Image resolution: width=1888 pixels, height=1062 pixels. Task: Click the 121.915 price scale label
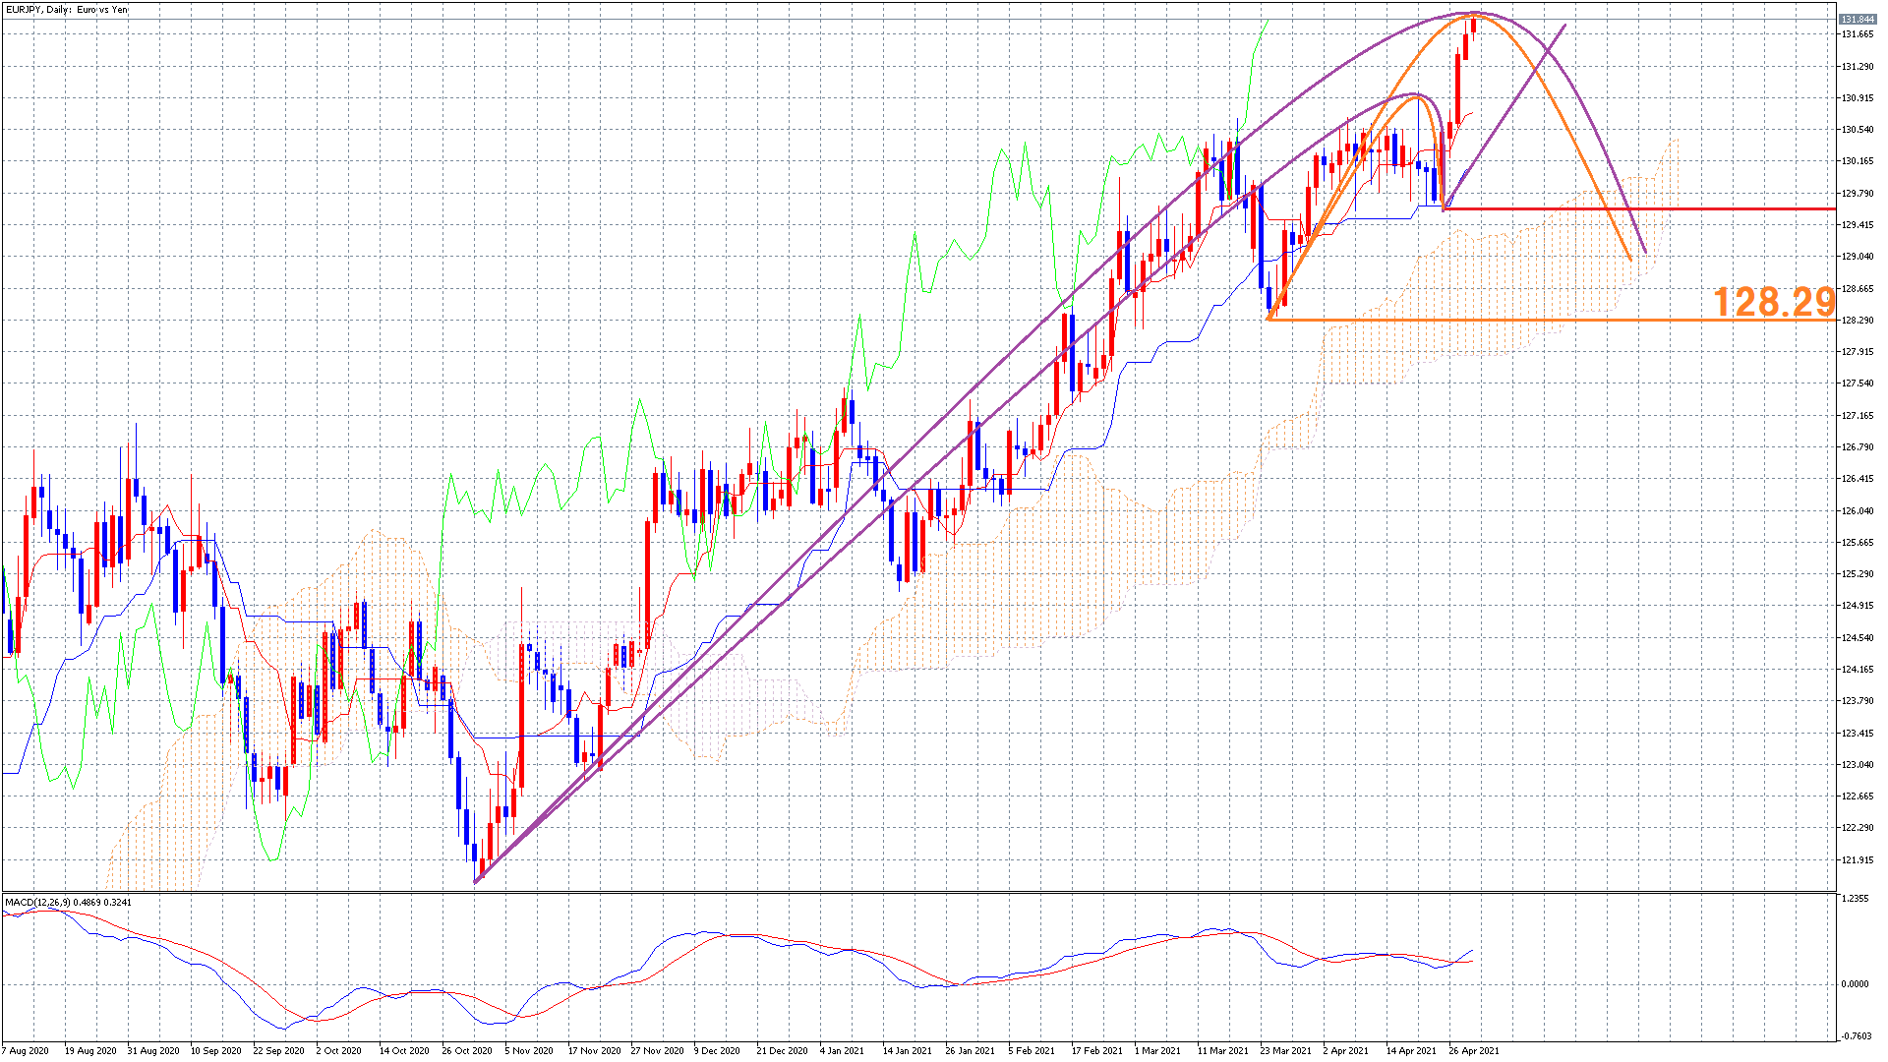pyautogui.click(x=1857, y=860)
